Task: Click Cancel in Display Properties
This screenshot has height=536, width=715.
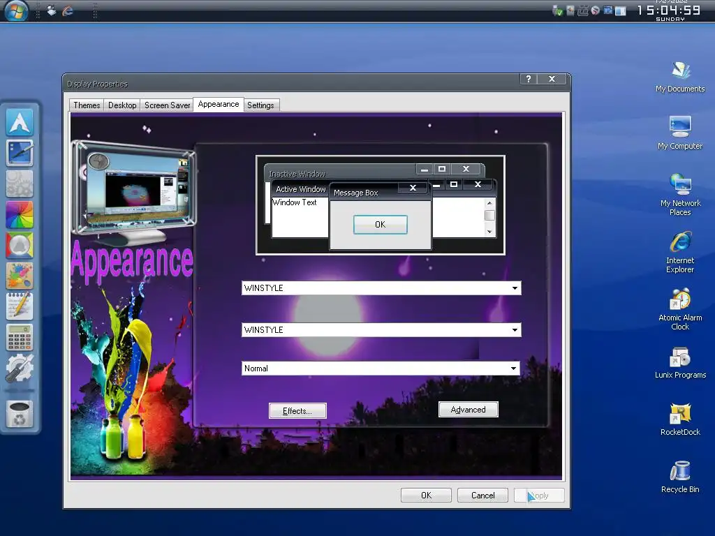Action: [482, 496]
